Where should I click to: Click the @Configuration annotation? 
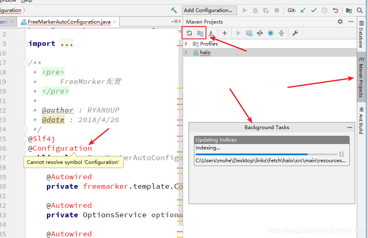tap(60, 148)
